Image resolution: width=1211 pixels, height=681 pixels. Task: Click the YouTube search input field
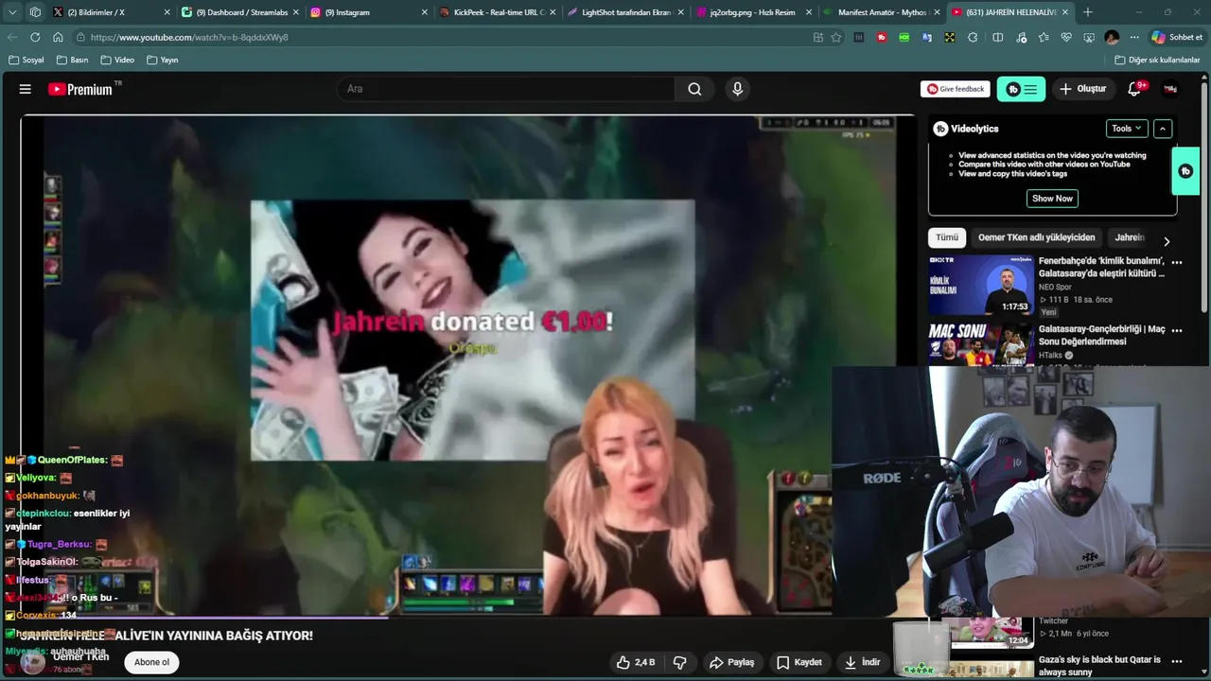(x=506, y=89)
